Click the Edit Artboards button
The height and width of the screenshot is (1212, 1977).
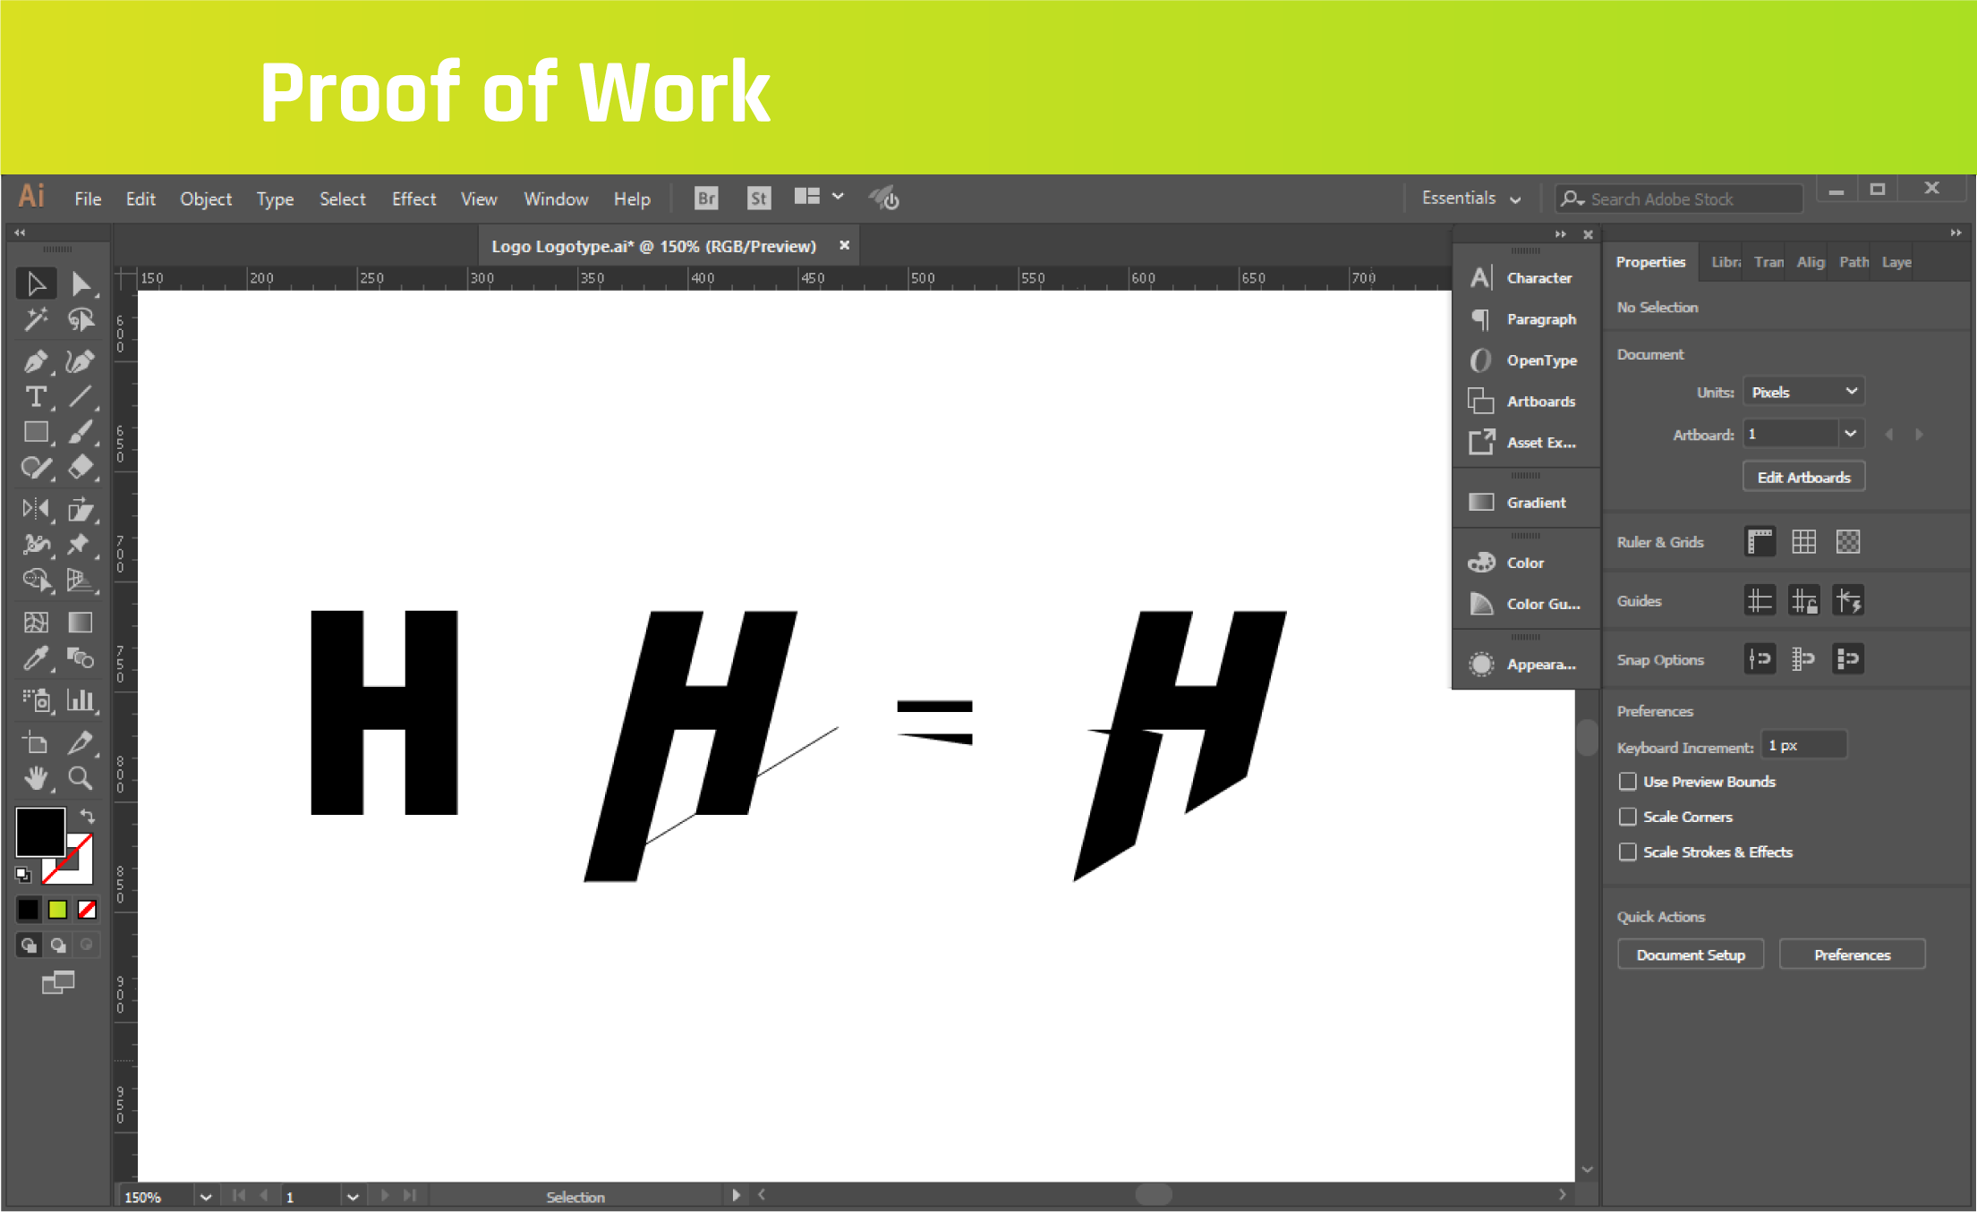(1803, 478)
